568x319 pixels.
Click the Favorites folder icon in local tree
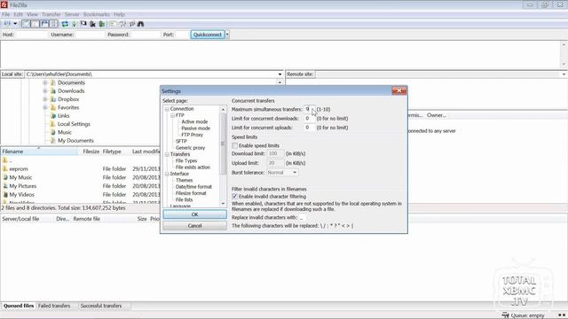53,107
